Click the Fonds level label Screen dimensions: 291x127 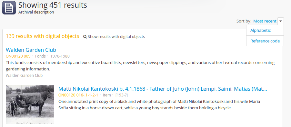[40, 56]
